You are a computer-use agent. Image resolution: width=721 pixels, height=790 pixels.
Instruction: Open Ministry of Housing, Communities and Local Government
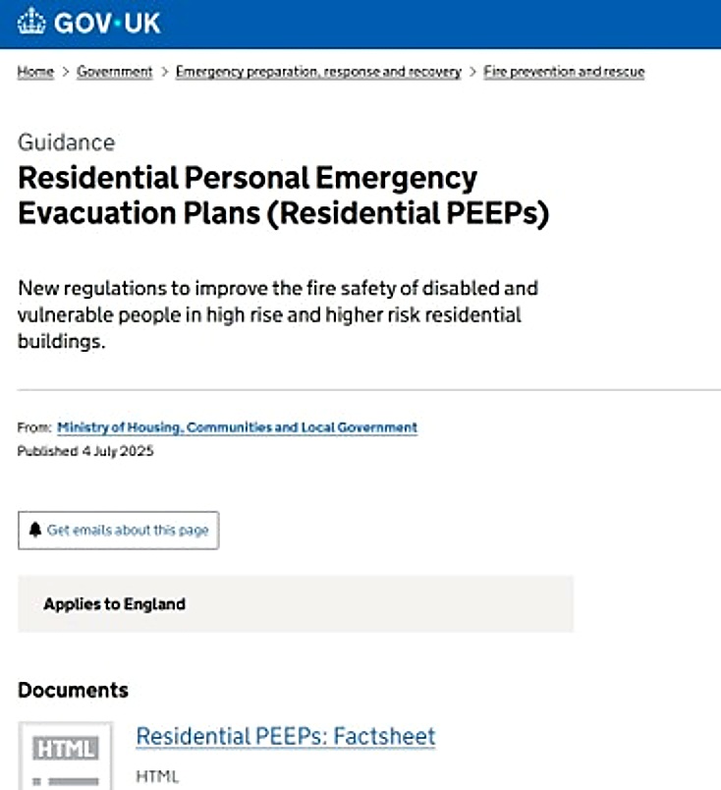[237, 427]
